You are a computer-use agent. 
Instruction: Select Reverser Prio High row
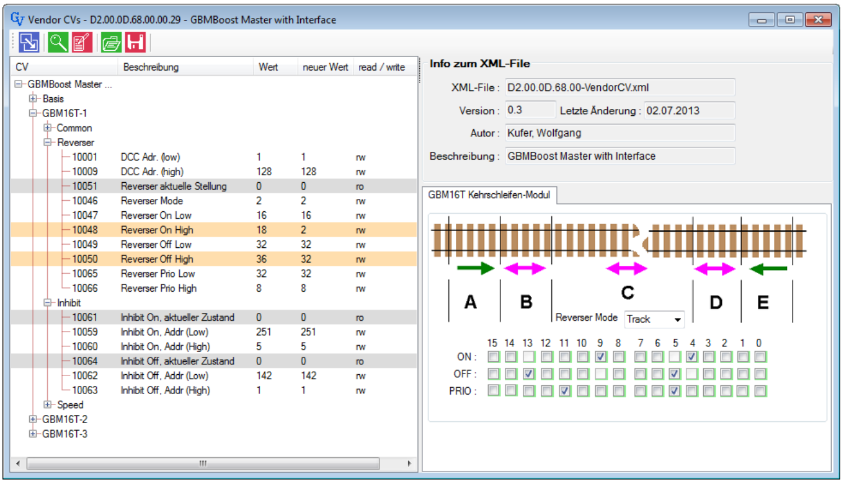tap(214, 288)
